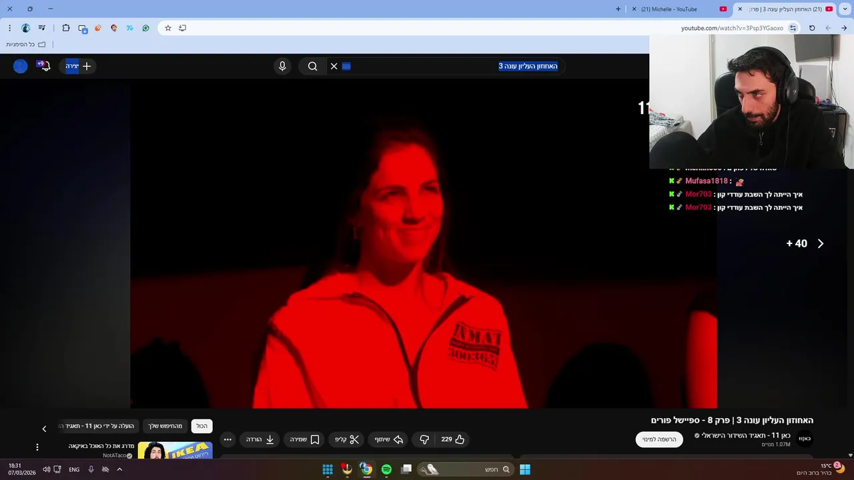Open YouTube notifications bell
Image resolution: width=854 pixels, height=480 pixels.
(x=45, y=66)
